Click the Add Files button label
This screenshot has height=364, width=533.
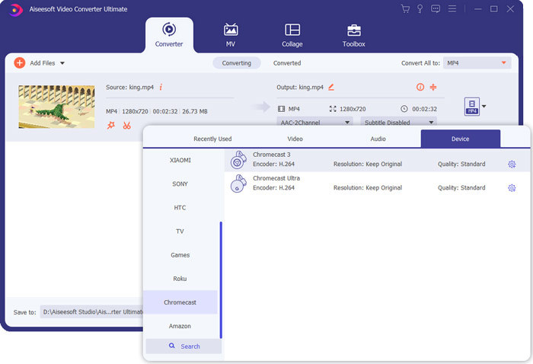pos(43,63)
